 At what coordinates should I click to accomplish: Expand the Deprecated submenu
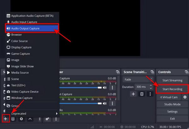click(32, 114)
